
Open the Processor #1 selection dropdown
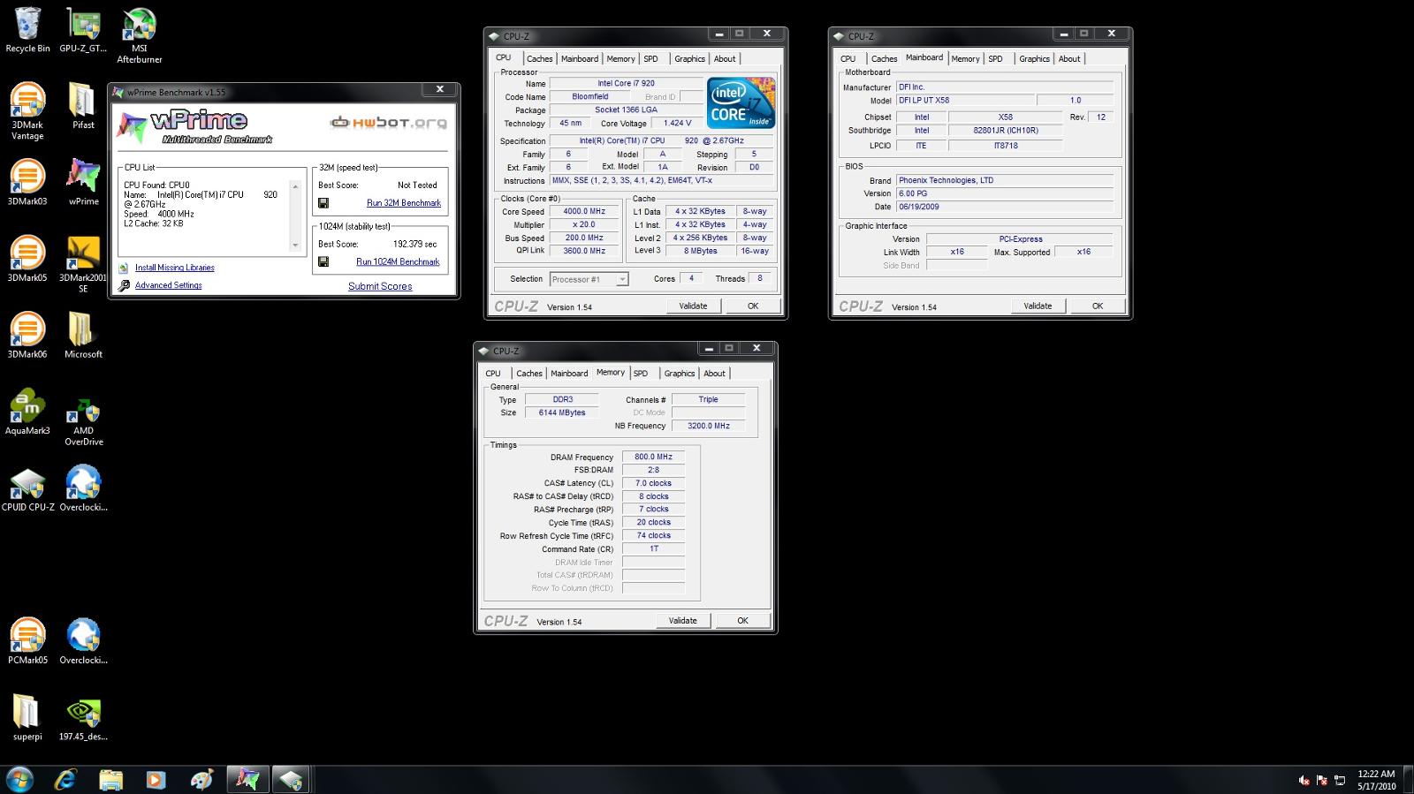tap(589, 279)
